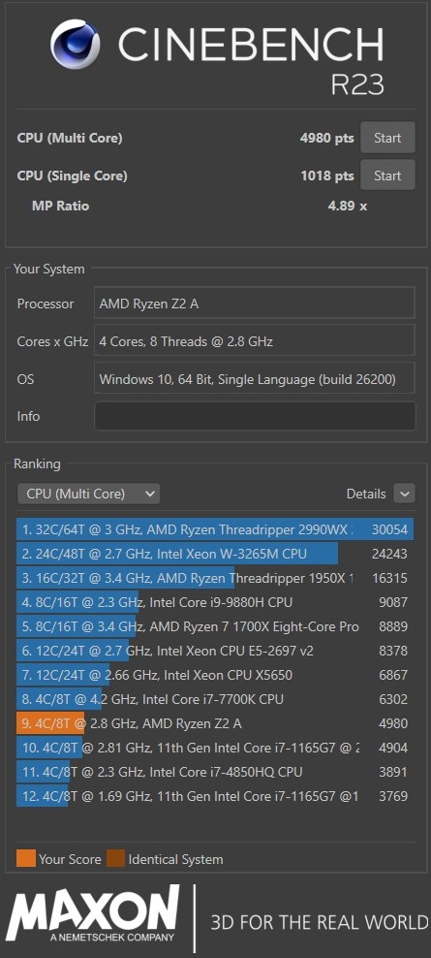
Task: Click the Cores x GHz field
Action: click(255, 341)
